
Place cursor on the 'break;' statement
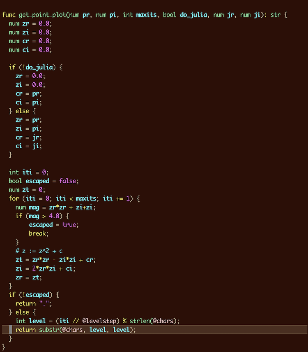39,233
